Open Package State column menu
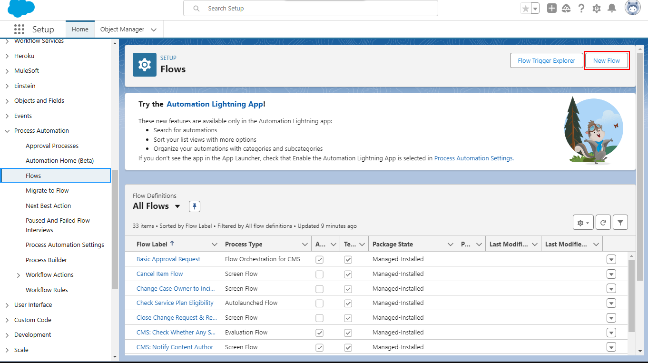Viewport: 648px width, 363px height. (451, 245)
